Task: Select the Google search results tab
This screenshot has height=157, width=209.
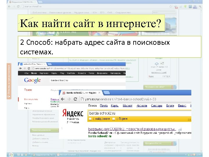Action: pyautogui.click(x=33, y=64)
